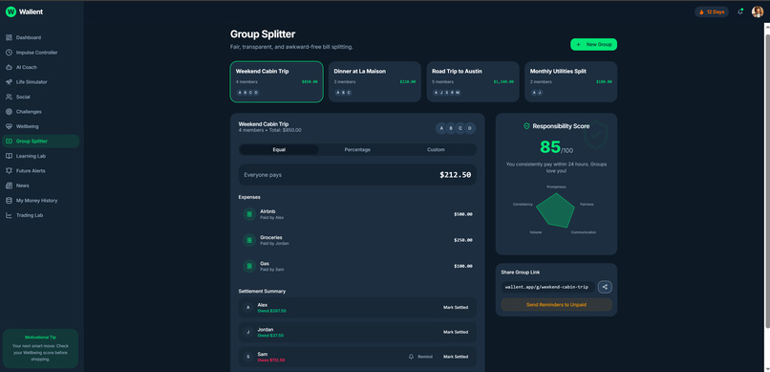This screenshot has height=372, width=770.
Task: Go to AI Coach page
Action: 40,67
